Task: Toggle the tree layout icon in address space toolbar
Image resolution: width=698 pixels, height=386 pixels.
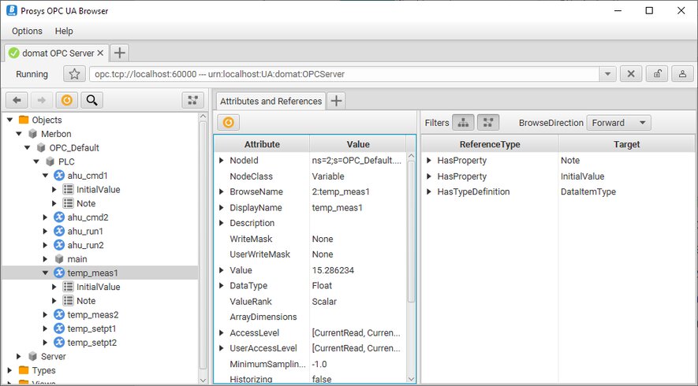Action: [x=192, y=100]
